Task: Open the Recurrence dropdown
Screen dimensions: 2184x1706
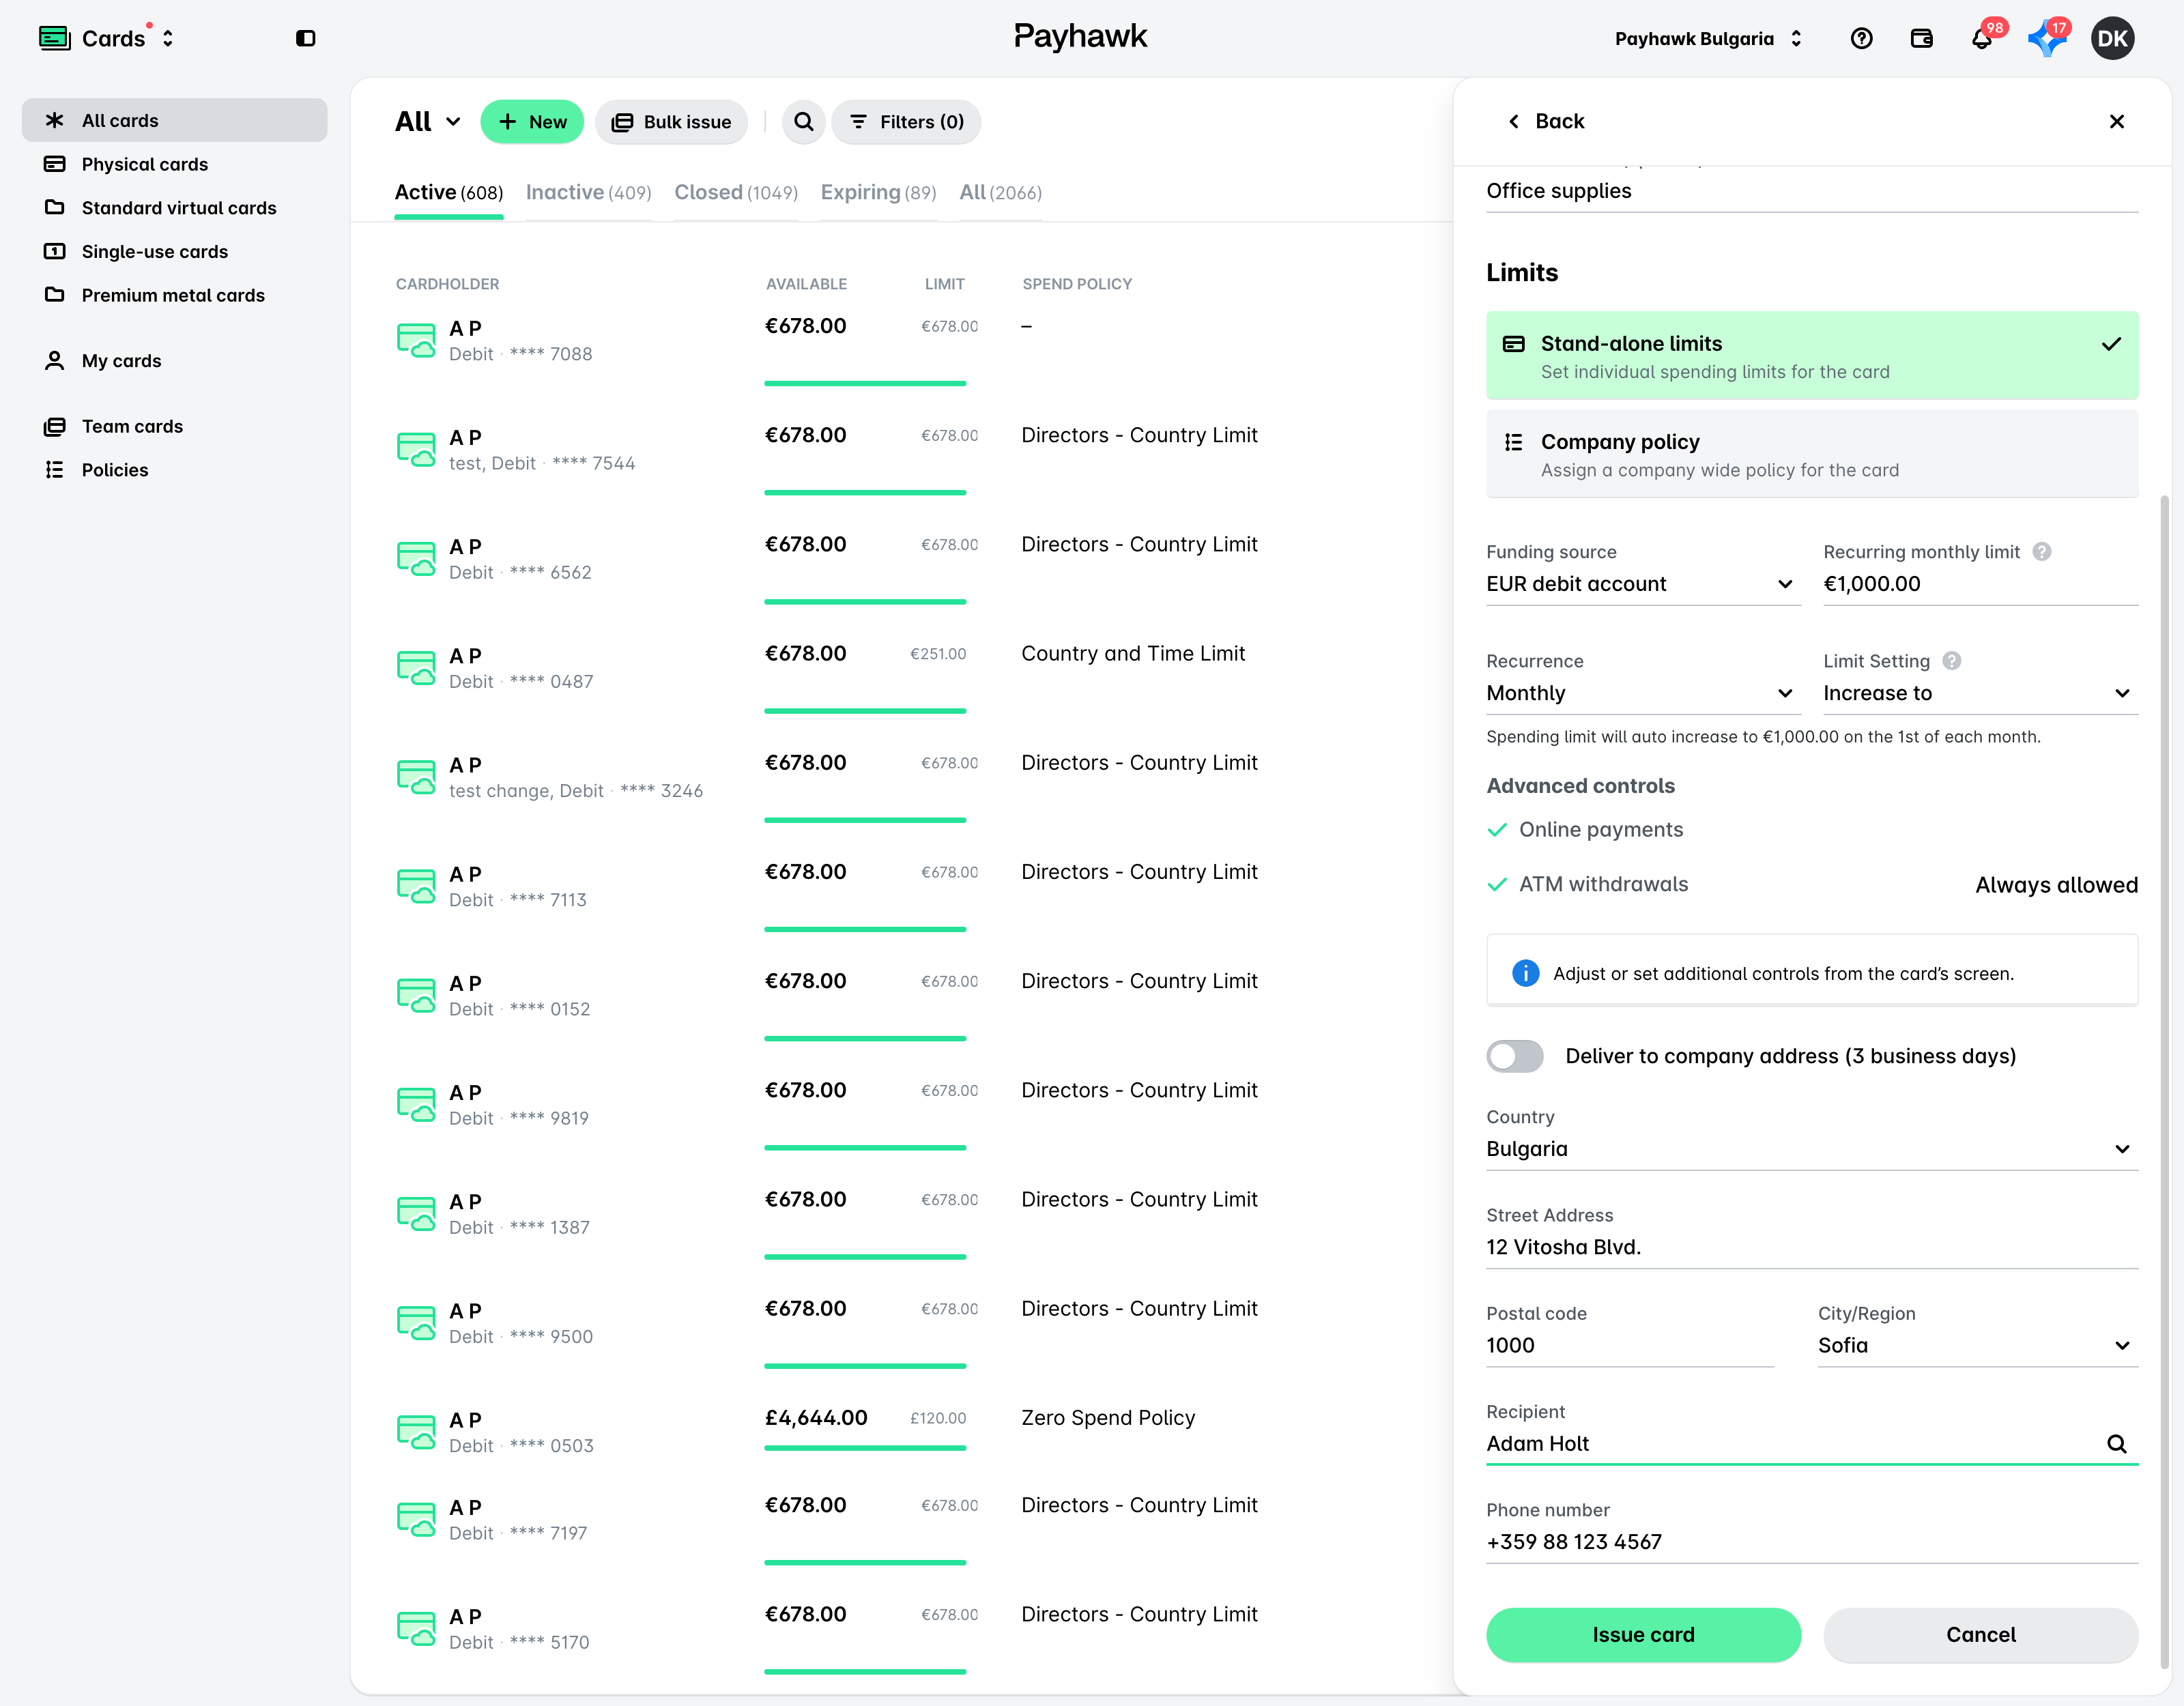Action: [x=1643, y=693]
